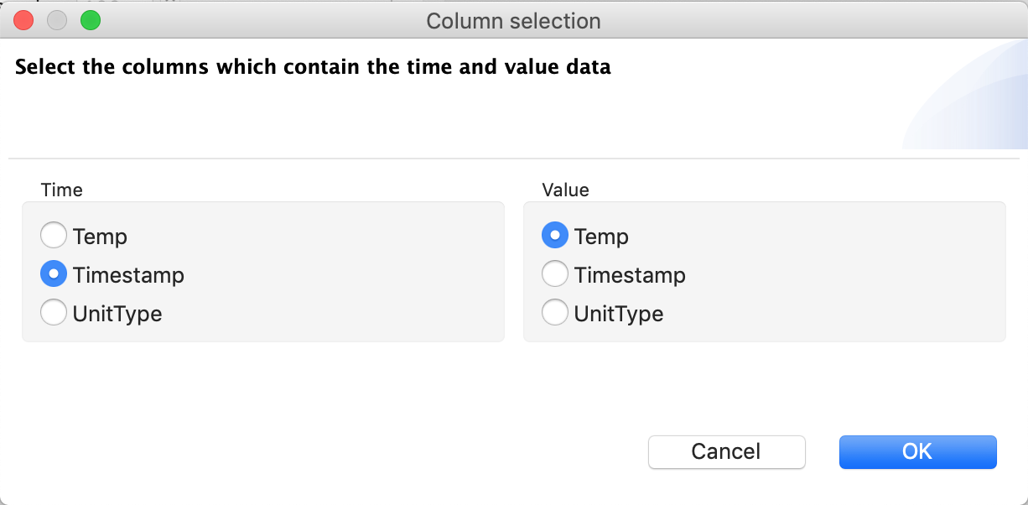
Task: Click the gray minimize window button
Action: point(57,21)
